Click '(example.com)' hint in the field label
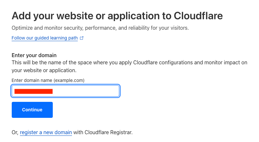Screen dimensions: 259x142 (69, 80)
